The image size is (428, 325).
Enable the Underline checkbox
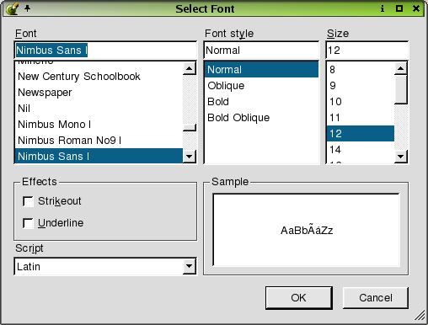click(x=28, y=223)
